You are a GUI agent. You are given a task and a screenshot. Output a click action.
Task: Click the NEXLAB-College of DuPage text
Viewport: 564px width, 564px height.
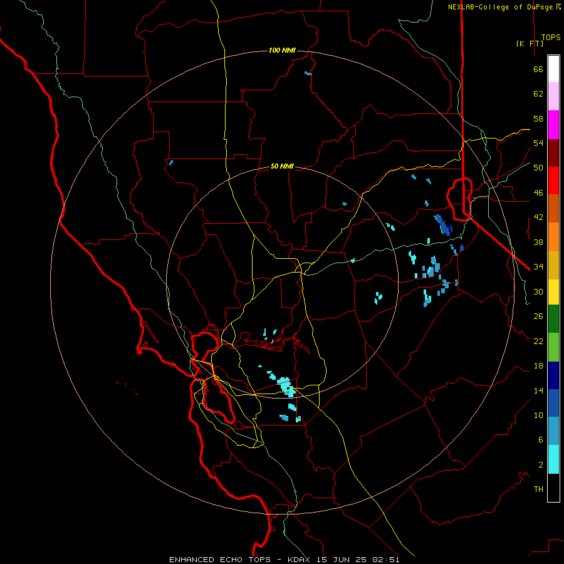click(502, 7)
